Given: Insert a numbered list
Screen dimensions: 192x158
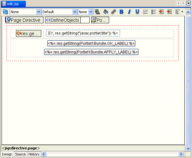Looking at the screenshot, I should coord(146,12).
